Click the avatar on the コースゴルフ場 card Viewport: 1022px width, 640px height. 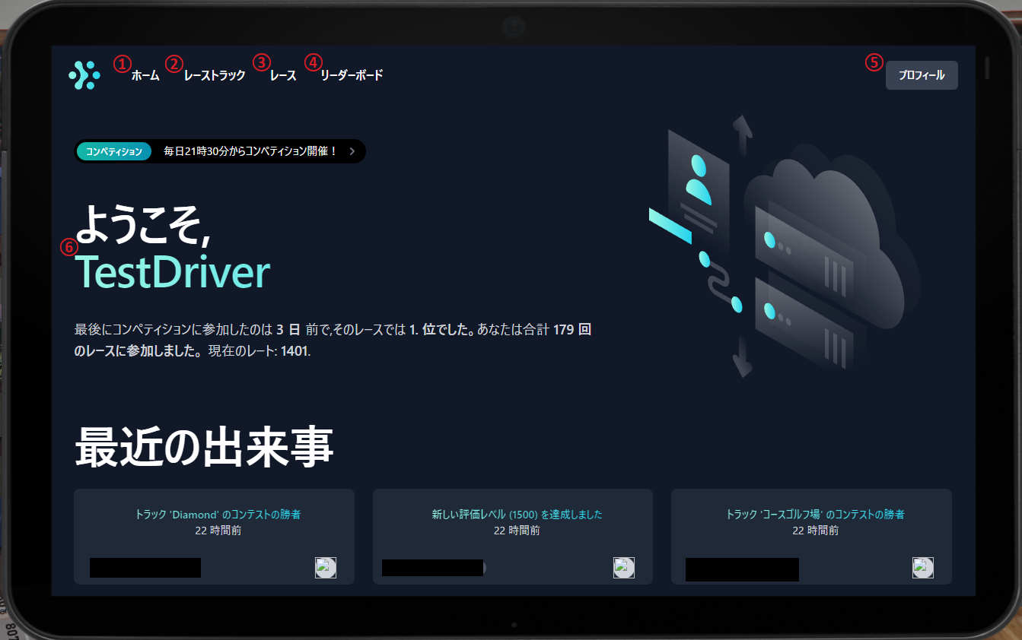(923, 568)
